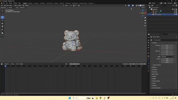Switch to the Modeling workspace tab

tap(30, 3)
